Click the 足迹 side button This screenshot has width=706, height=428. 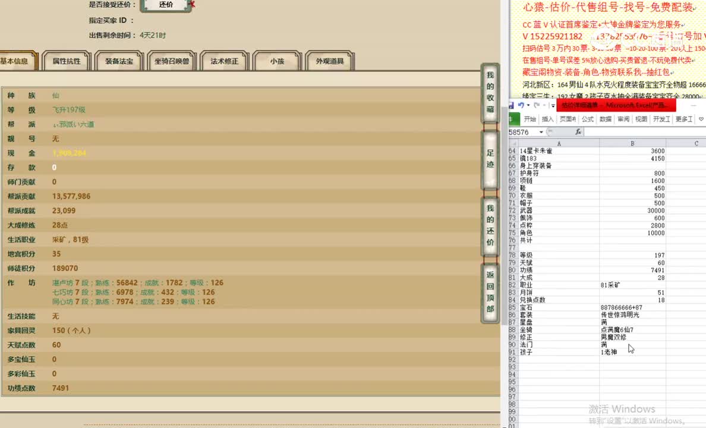click(x=490, y=159)
